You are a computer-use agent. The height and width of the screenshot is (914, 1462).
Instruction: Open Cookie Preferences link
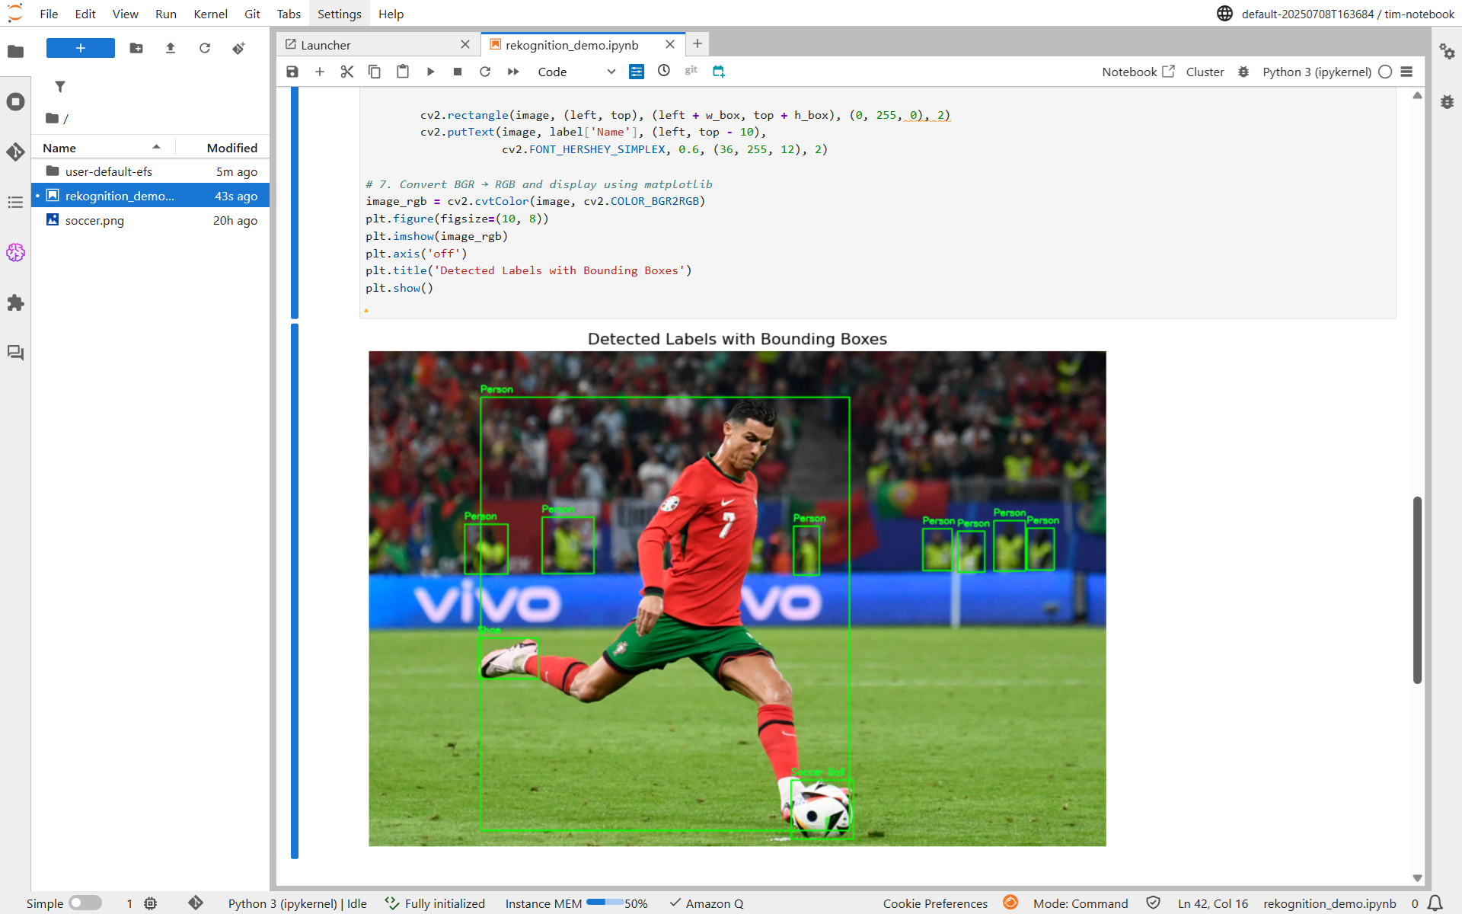935,903
